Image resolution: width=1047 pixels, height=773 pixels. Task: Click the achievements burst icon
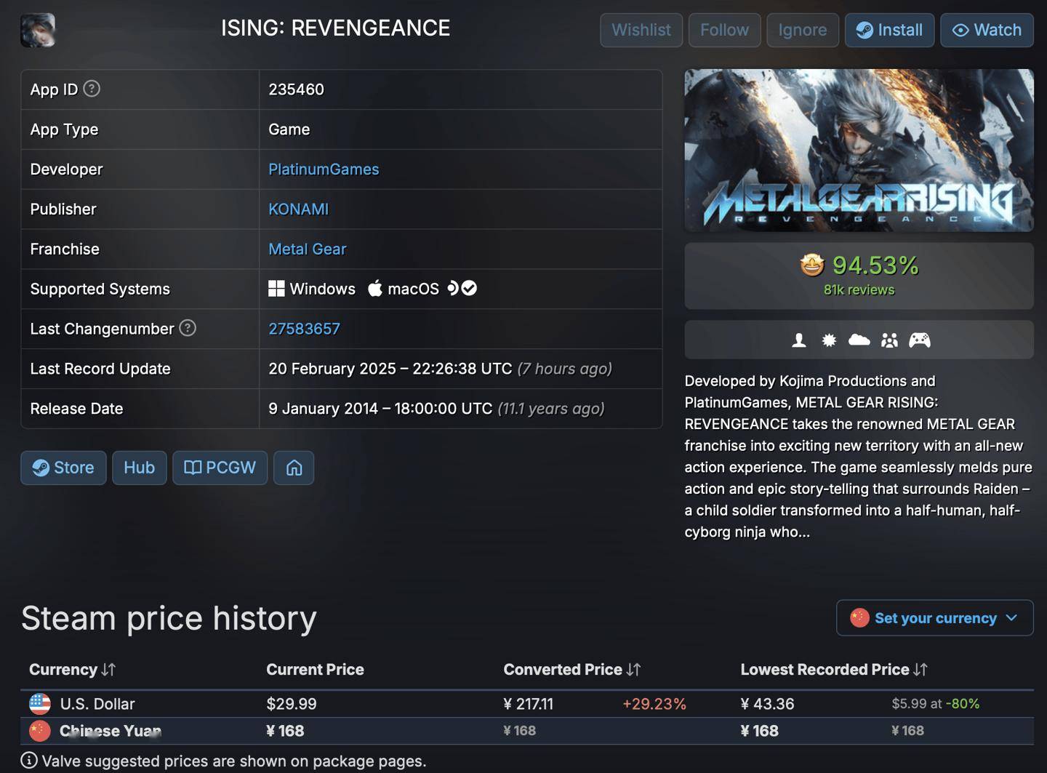pos(829,340)
